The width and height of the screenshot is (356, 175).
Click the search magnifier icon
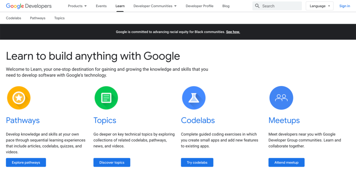click(x=257, y=6)
